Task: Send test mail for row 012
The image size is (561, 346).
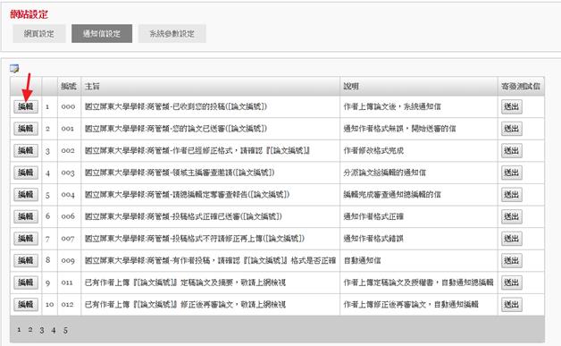Action: [x=512, y=305]
